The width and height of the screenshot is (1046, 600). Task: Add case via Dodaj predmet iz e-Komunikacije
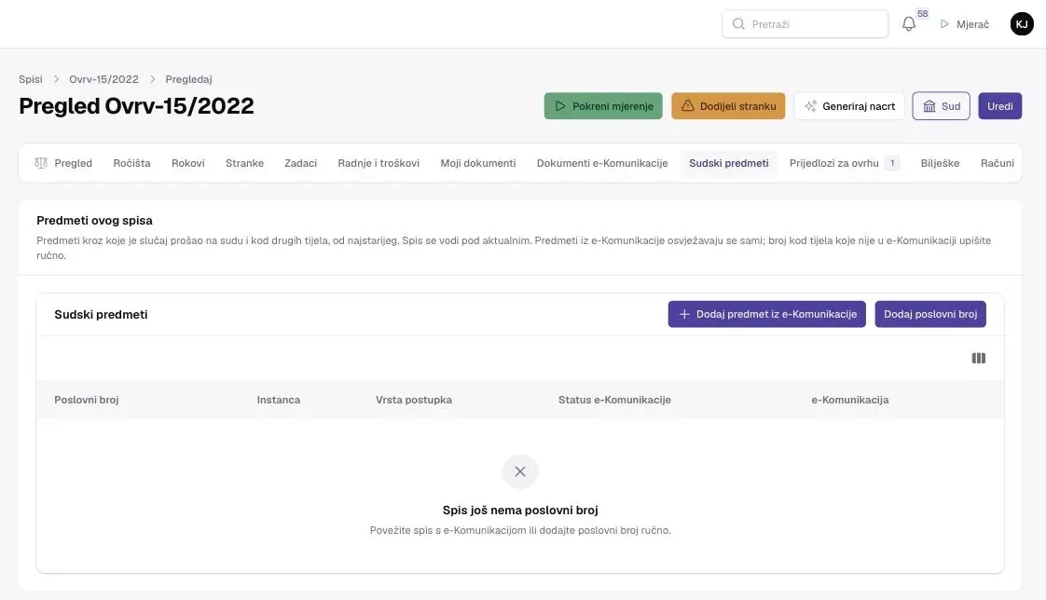767,314
